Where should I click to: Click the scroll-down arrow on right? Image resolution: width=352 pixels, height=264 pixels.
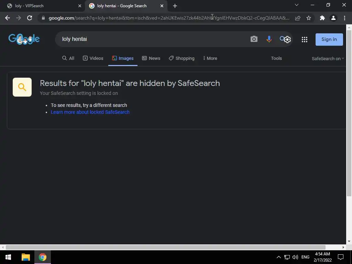(349, 242)
